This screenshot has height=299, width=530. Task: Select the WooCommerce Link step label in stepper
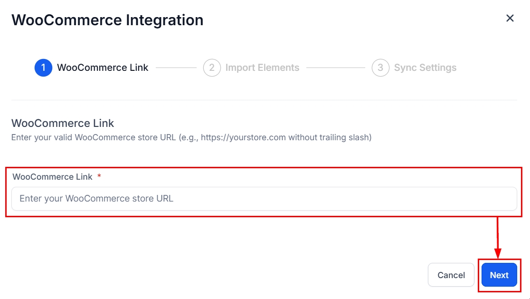click(x=103, y=68)
